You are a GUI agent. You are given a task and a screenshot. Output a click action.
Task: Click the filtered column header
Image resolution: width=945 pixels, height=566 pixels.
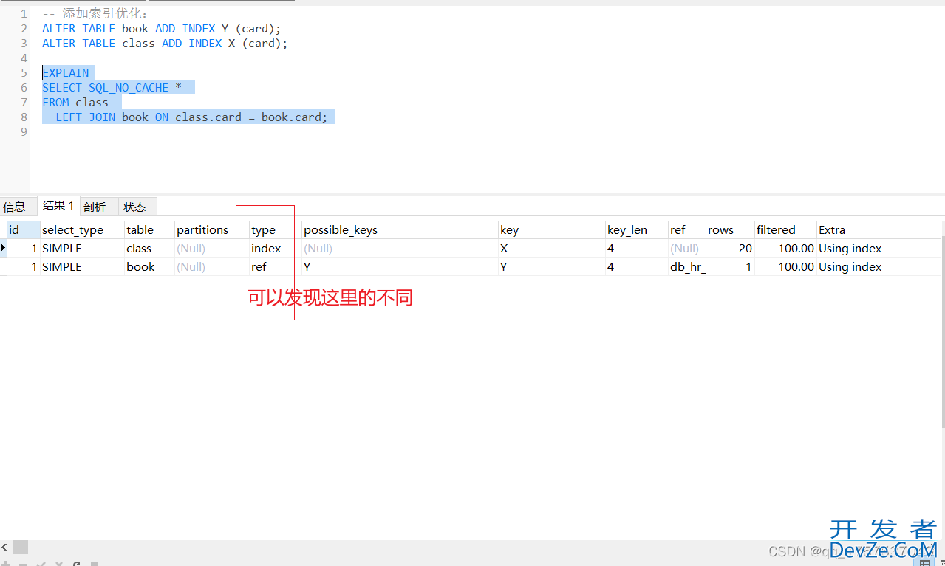pos(776,229)
